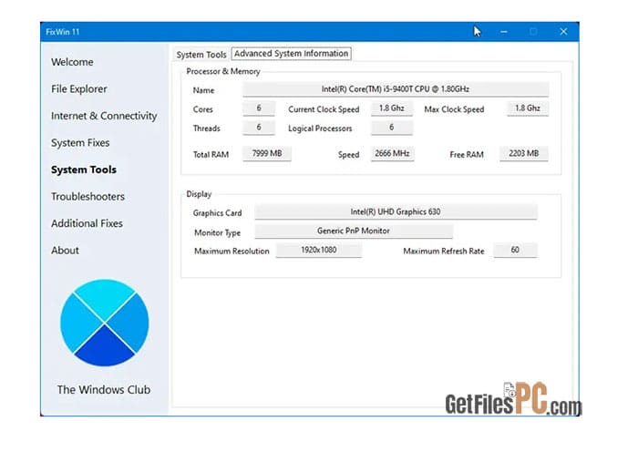Click Max Clock Speed value field
This screenshot has width=638, height=452.
point(528,108)
